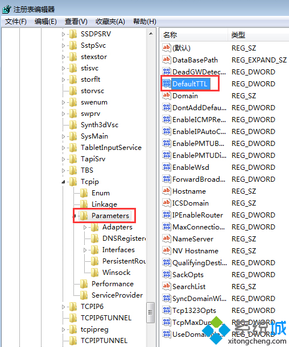Expand the SSDPSRV tree node
Screen dimensions: 289x347
pyautogui.click(x=63, y=34)
